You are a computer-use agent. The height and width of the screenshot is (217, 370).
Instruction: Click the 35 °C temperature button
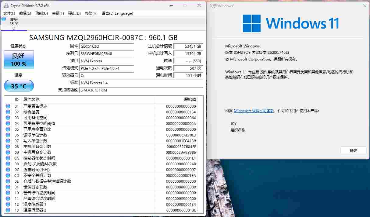tap(19, 86)
